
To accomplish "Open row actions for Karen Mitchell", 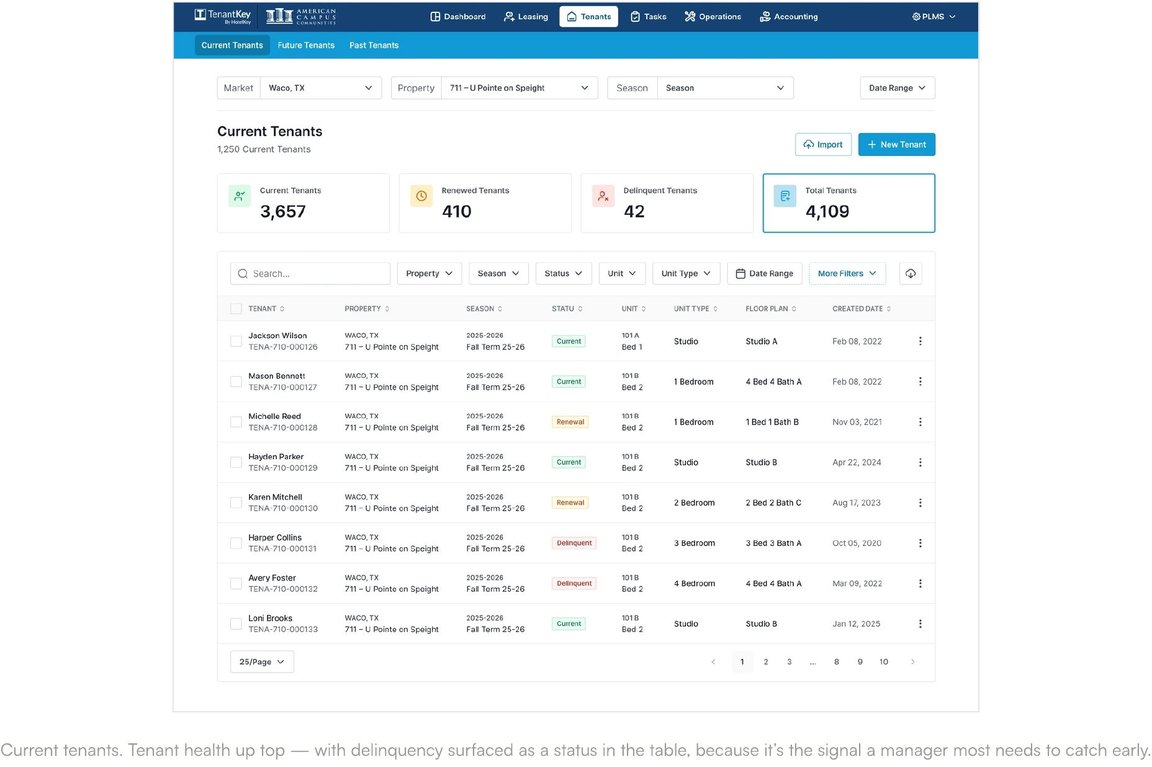I will click(920, 503).
